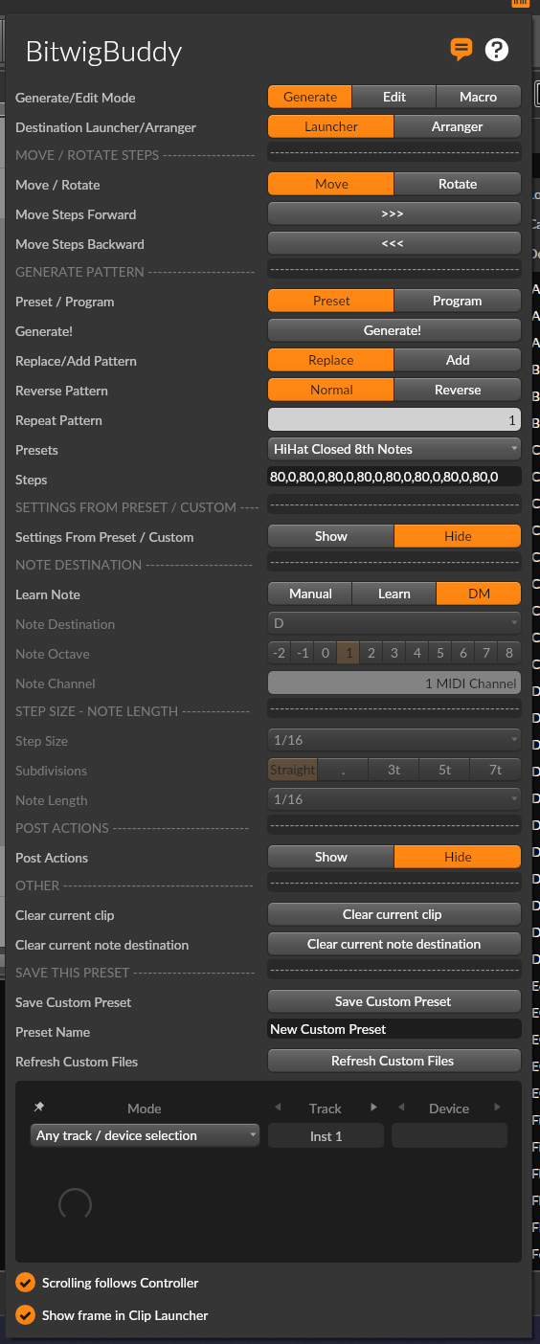The width and height of the screenshot is (540, 1344).
Task: Set destination to Arranger
Action: click(458, 126)
